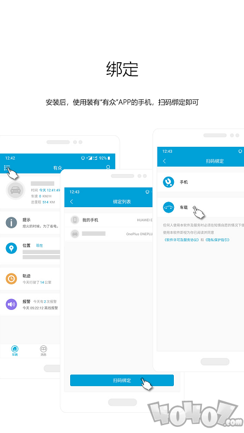Tap the search icon in the 有众 header
The height and width of the screenshot is (433, 244).
[108, 167]
